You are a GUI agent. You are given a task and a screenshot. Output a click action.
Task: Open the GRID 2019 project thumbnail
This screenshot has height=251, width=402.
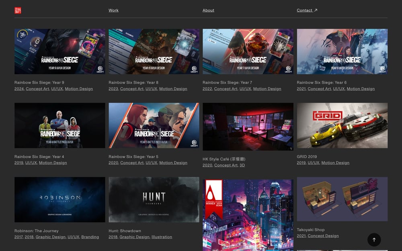click(342, 126)
